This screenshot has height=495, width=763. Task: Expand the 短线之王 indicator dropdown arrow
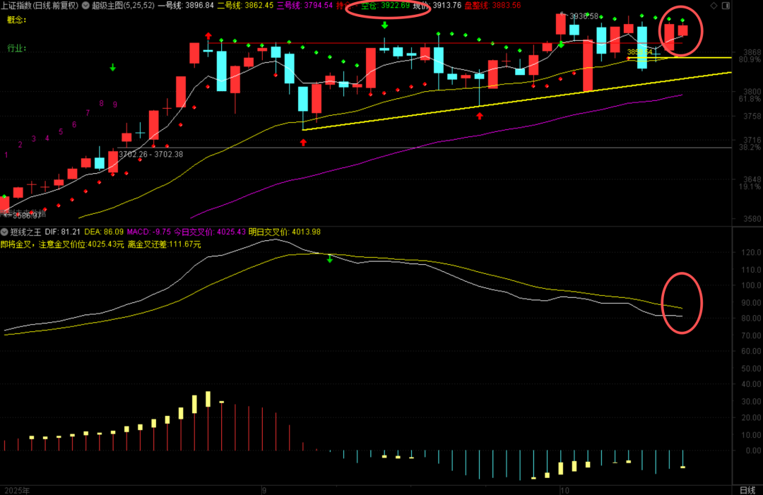(x=6, y=232)
